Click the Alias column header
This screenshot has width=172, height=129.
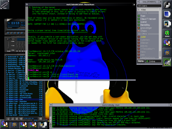point(149,10)
